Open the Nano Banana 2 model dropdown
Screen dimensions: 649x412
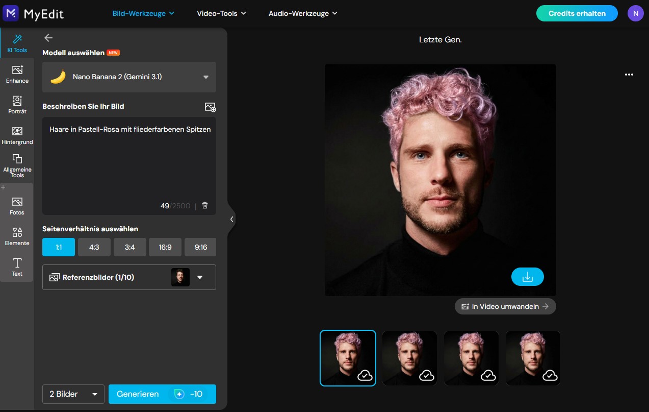coord(129,77)
